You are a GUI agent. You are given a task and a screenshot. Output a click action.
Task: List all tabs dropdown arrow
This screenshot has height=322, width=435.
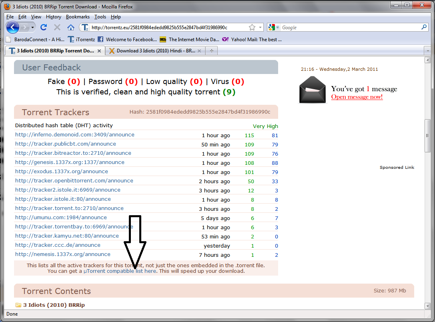pyautogui.click(x=428, y=51)
